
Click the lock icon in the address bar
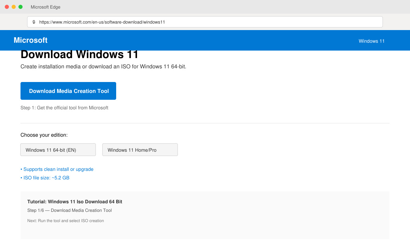click(x=34, y=22)
